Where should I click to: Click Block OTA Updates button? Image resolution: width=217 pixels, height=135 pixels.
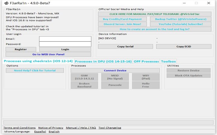pyautogui.click(x=188, y=76)
